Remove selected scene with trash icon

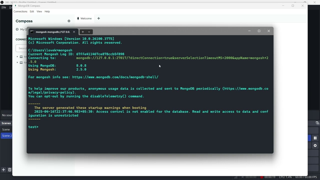point(10,170)
